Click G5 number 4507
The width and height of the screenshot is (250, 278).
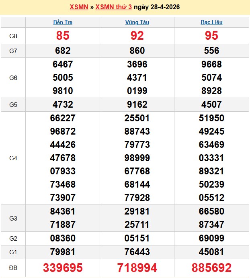pos(211,104)
